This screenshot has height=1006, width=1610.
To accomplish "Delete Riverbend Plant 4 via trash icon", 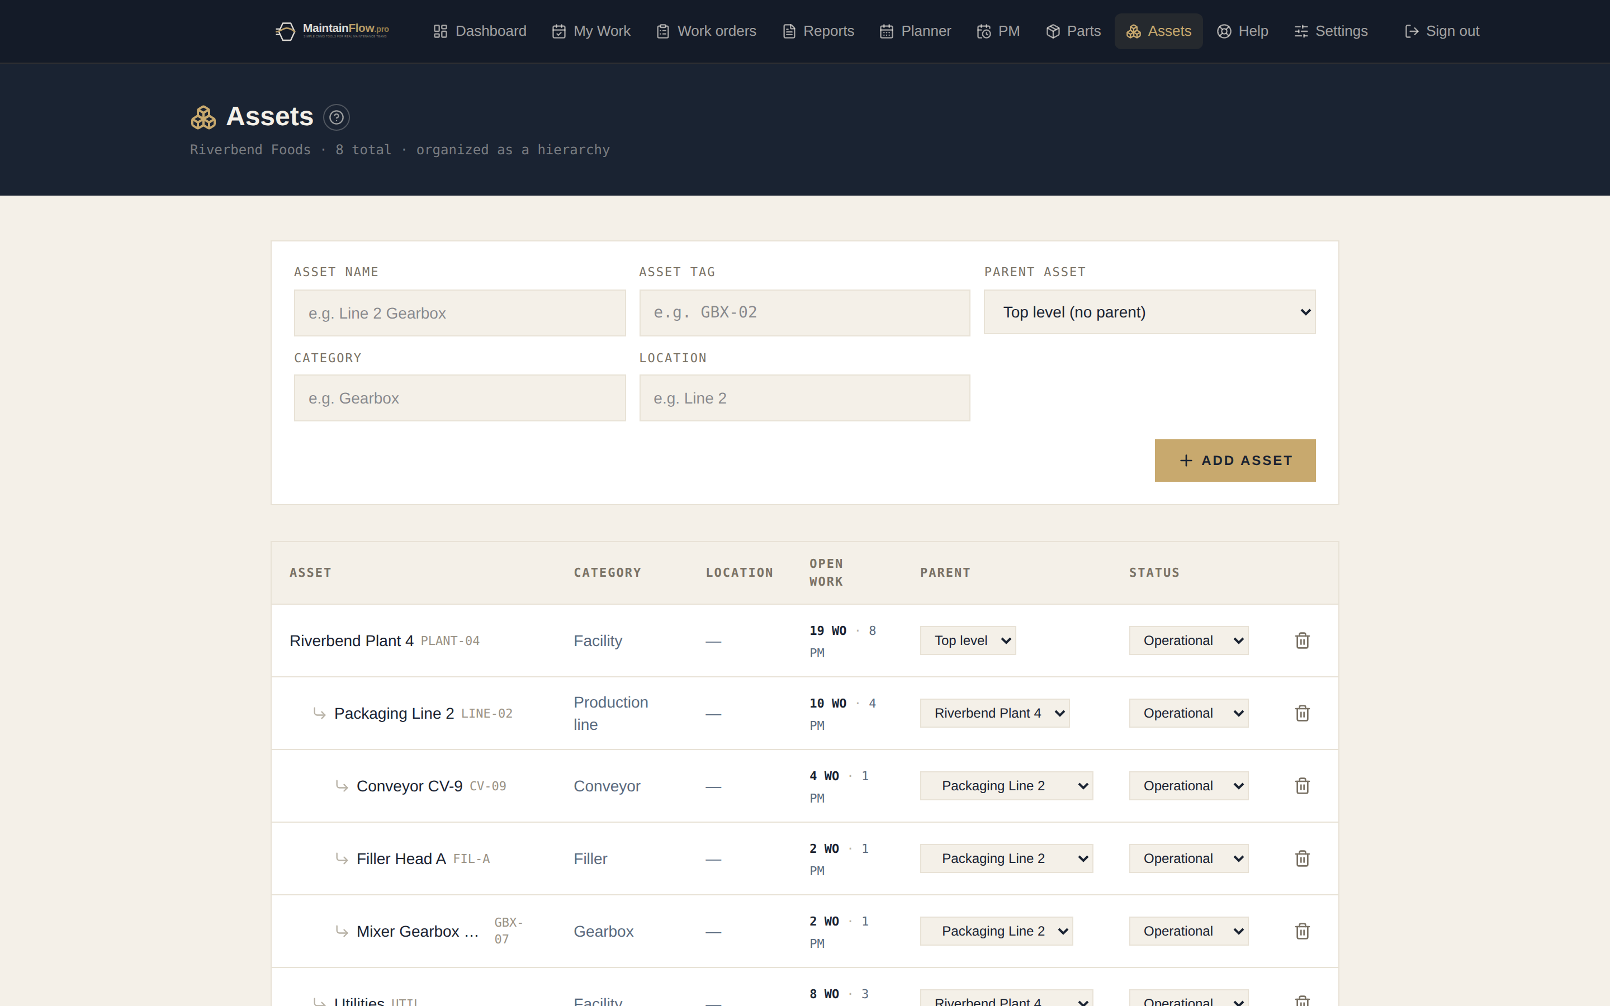I will point(1302,640).
